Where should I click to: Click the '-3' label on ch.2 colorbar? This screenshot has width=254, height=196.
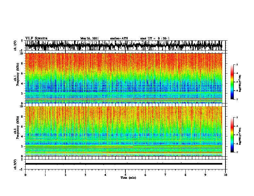point(237,118)
